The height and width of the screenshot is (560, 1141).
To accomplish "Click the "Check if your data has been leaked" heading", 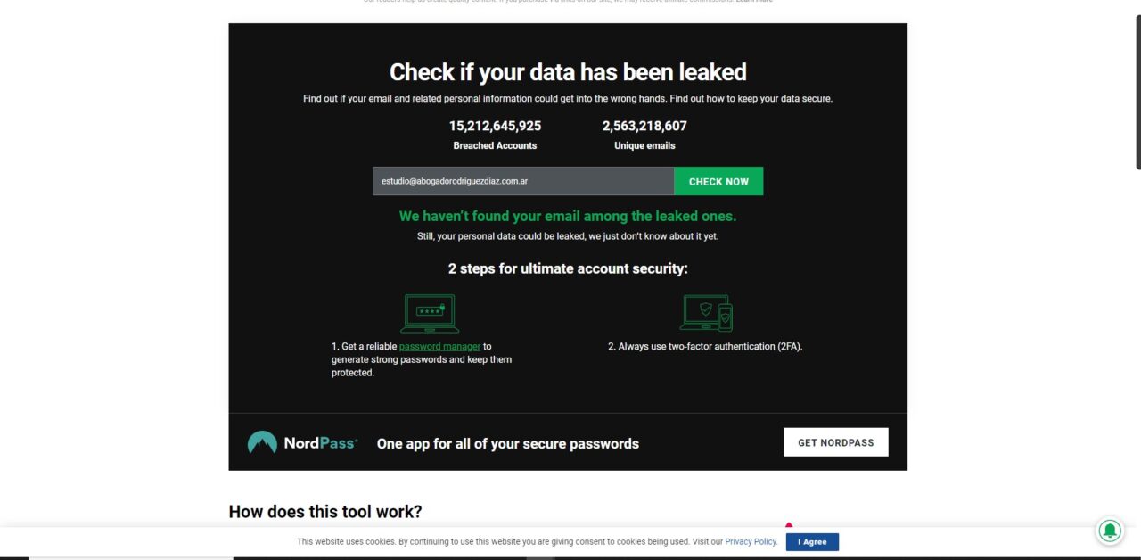I will pos(568,72).
